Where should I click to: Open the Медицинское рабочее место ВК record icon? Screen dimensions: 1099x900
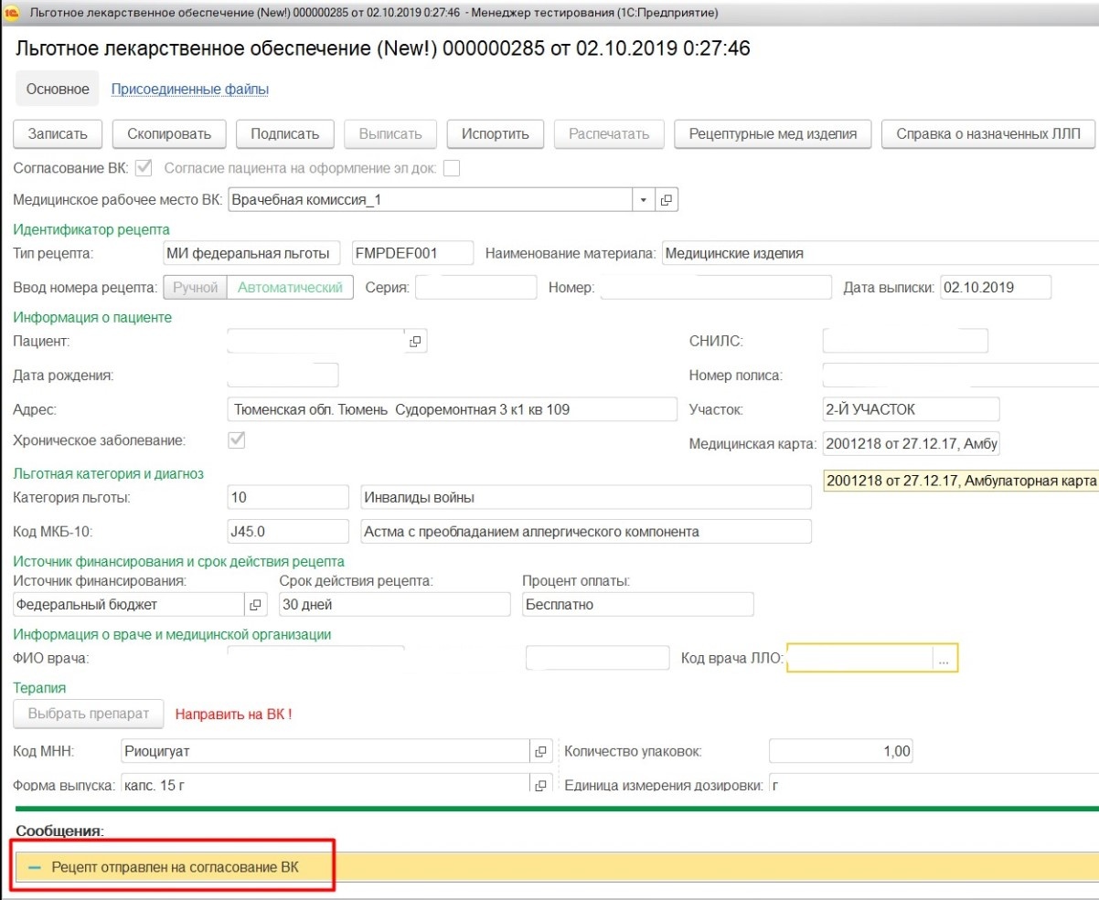667,200
